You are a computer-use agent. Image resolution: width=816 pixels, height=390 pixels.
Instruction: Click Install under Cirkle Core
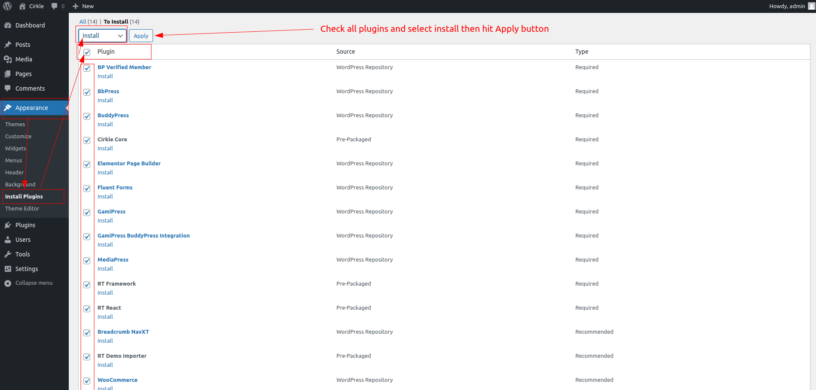click(x=105, y=148)
